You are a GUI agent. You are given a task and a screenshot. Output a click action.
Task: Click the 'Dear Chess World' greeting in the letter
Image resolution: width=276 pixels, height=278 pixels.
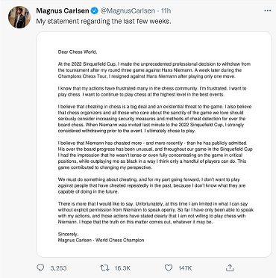(x=78, y=52)
